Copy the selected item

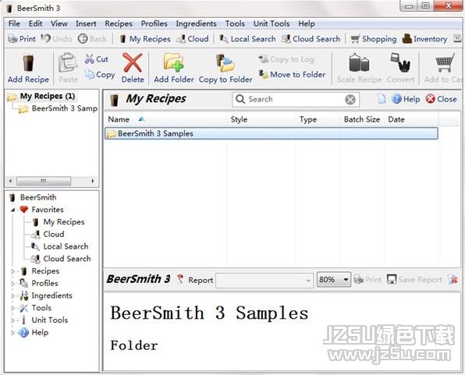coord(100,74)
